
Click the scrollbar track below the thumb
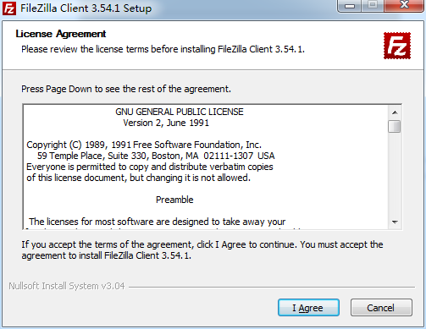(x=395, y=174)
